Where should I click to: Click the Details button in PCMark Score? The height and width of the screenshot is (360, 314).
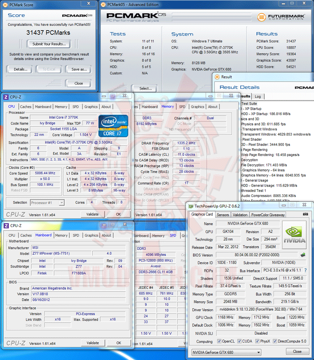tap(20, 69)
